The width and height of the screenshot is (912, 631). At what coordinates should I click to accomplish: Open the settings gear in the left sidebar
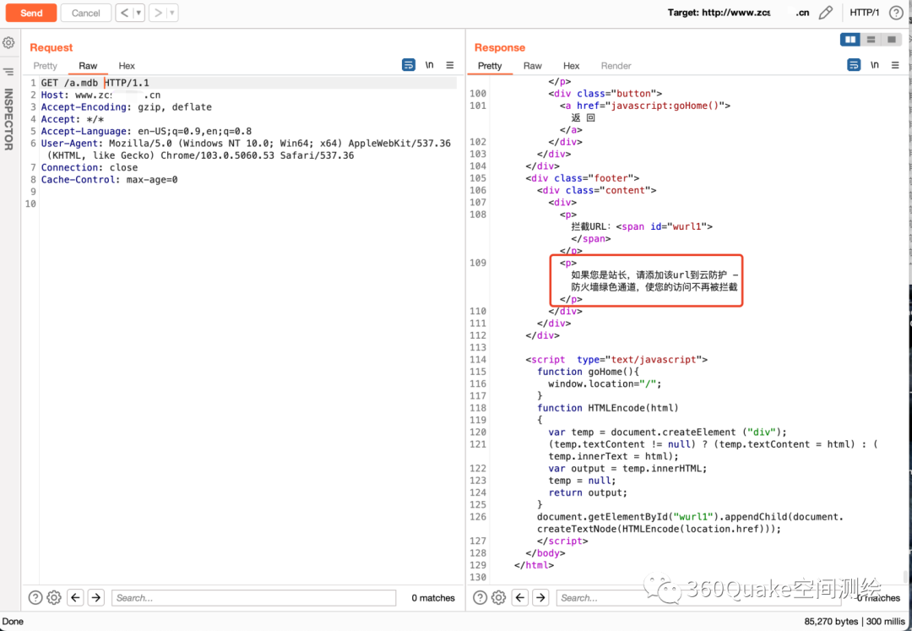[8, 42]
